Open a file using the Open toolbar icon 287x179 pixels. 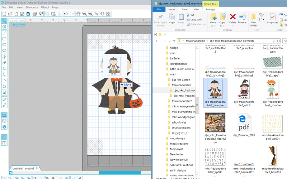coord(10,14)
